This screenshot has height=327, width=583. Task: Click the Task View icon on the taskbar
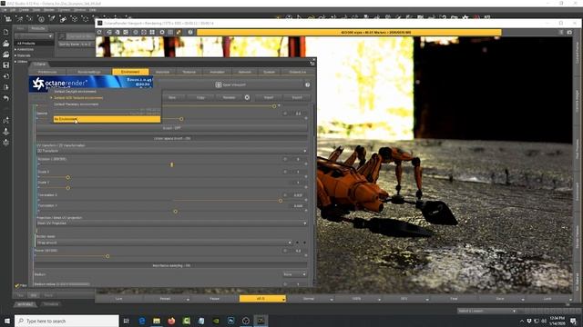point(127,321)
